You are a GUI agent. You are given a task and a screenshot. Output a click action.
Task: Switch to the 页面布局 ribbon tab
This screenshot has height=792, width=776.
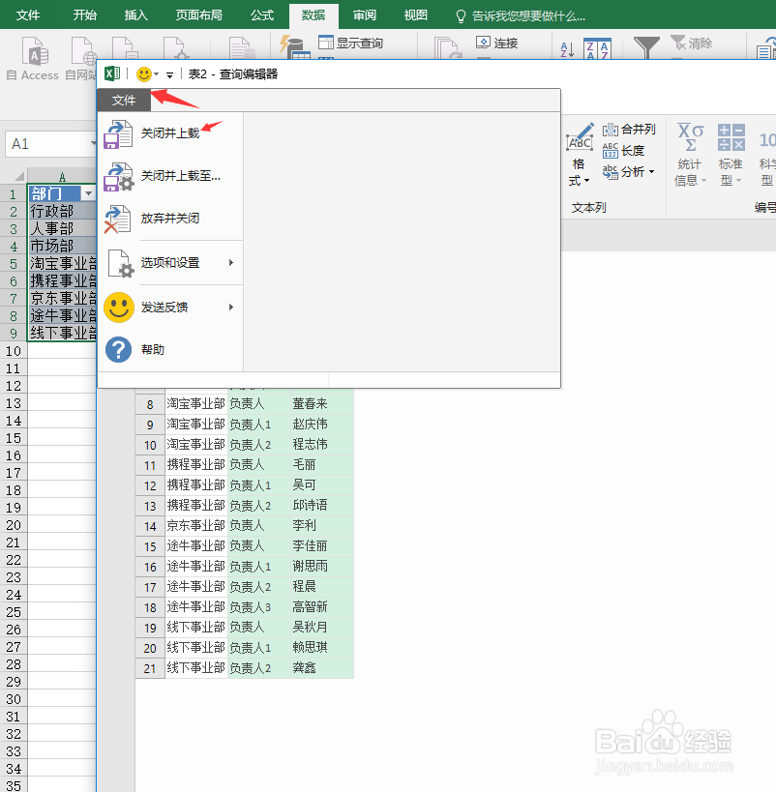click(199, 15)
